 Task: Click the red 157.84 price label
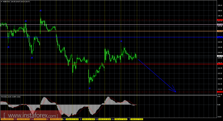pyautogui.click(x=220, y=20)
